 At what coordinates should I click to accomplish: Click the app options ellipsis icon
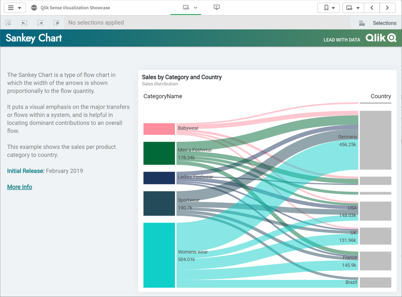[34, 8]
